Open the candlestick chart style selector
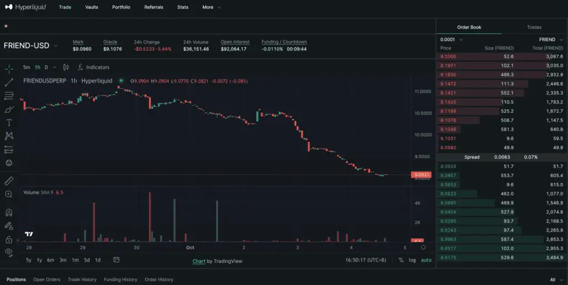568x285 pixels. [65, 67]
